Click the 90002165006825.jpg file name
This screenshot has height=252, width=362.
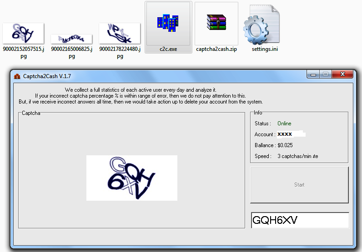pos(71,52)
